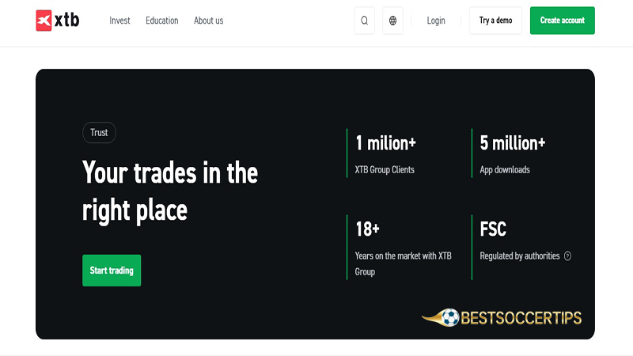
Task: Open the Invest menu
Action: [119, 21]
